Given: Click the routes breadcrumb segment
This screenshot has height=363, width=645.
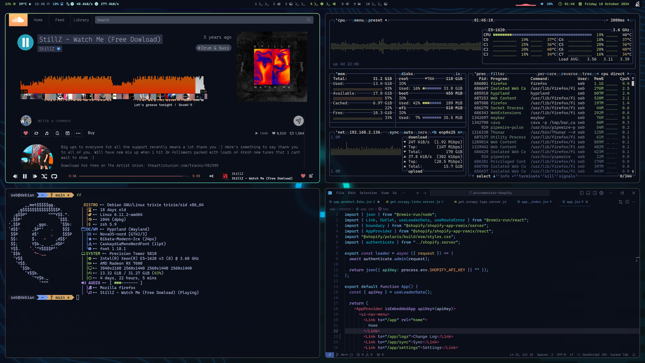Looking at the screenshot, I should pos(345,209).
